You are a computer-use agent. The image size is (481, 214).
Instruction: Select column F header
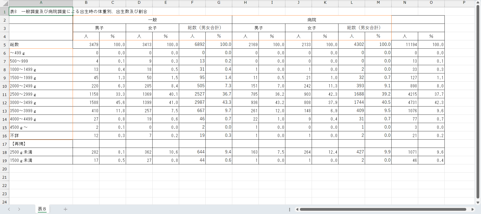point(192,3)
